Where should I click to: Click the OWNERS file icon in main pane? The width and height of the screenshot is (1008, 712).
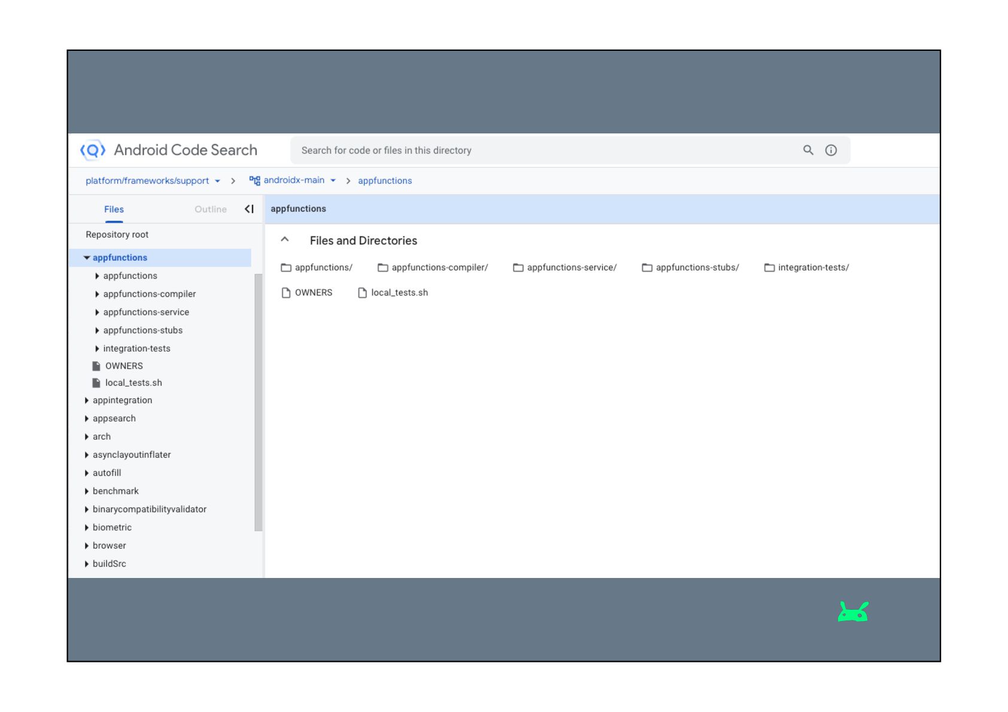[286, 293]
